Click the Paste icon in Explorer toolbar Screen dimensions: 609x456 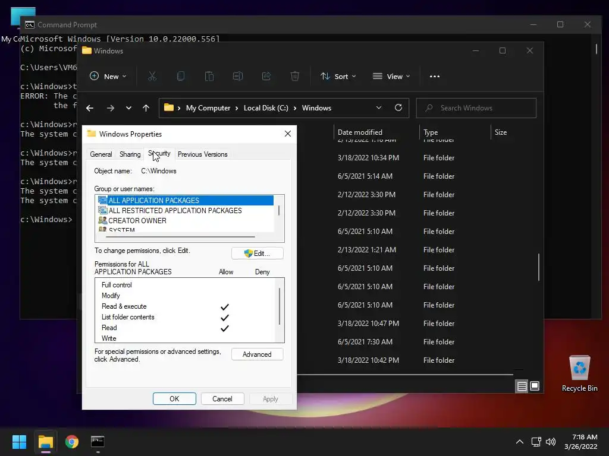pos(209,77)
